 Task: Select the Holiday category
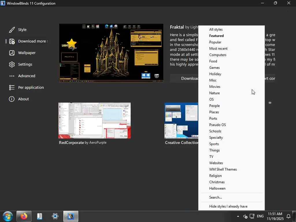pyautogui.click(x=232, y=74)
